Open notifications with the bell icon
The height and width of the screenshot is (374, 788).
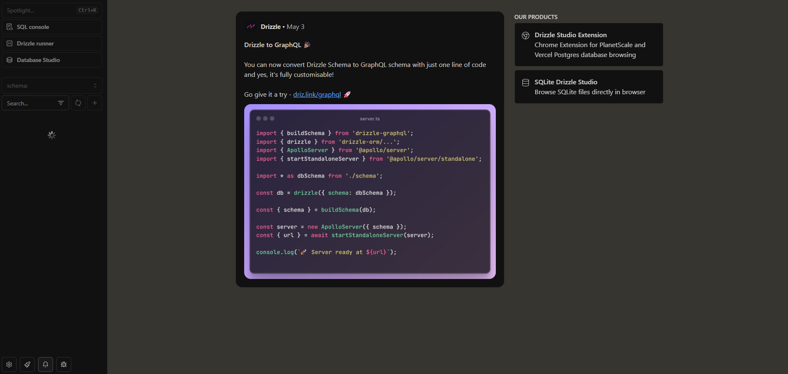coord(46,364)
